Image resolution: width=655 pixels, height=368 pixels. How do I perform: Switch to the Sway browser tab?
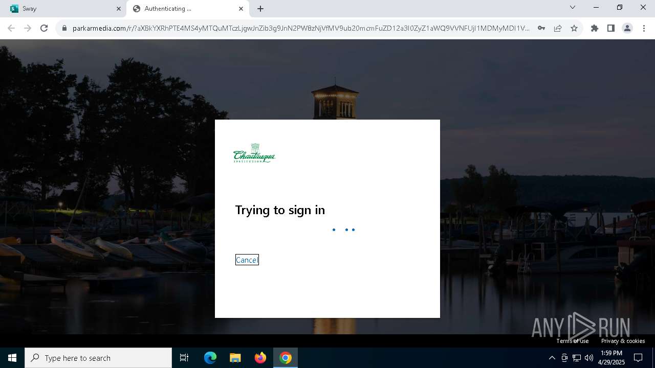click(x=63, y=9)
